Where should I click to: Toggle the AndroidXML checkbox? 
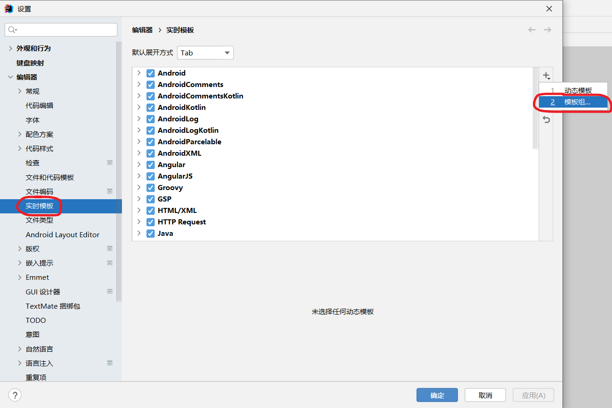click(x=150, y=153)
